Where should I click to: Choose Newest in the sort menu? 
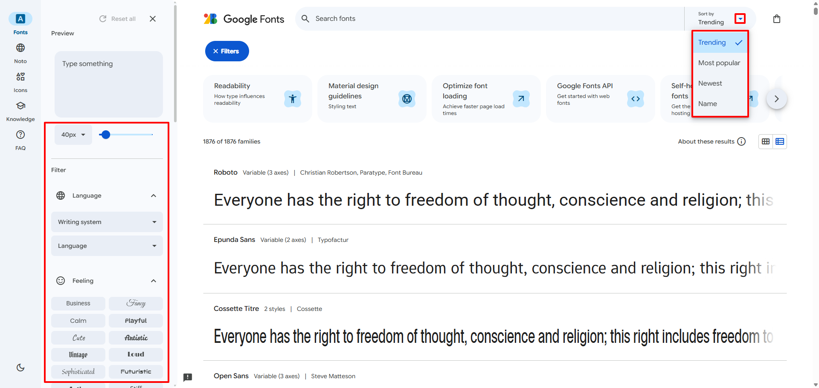(x=710, y=83)
